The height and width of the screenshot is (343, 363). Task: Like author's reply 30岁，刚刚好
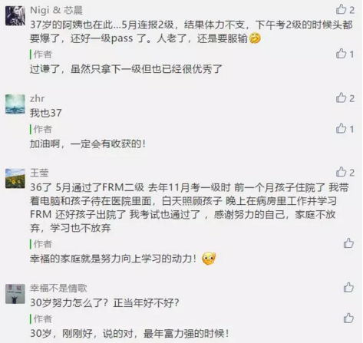[348, 318]
